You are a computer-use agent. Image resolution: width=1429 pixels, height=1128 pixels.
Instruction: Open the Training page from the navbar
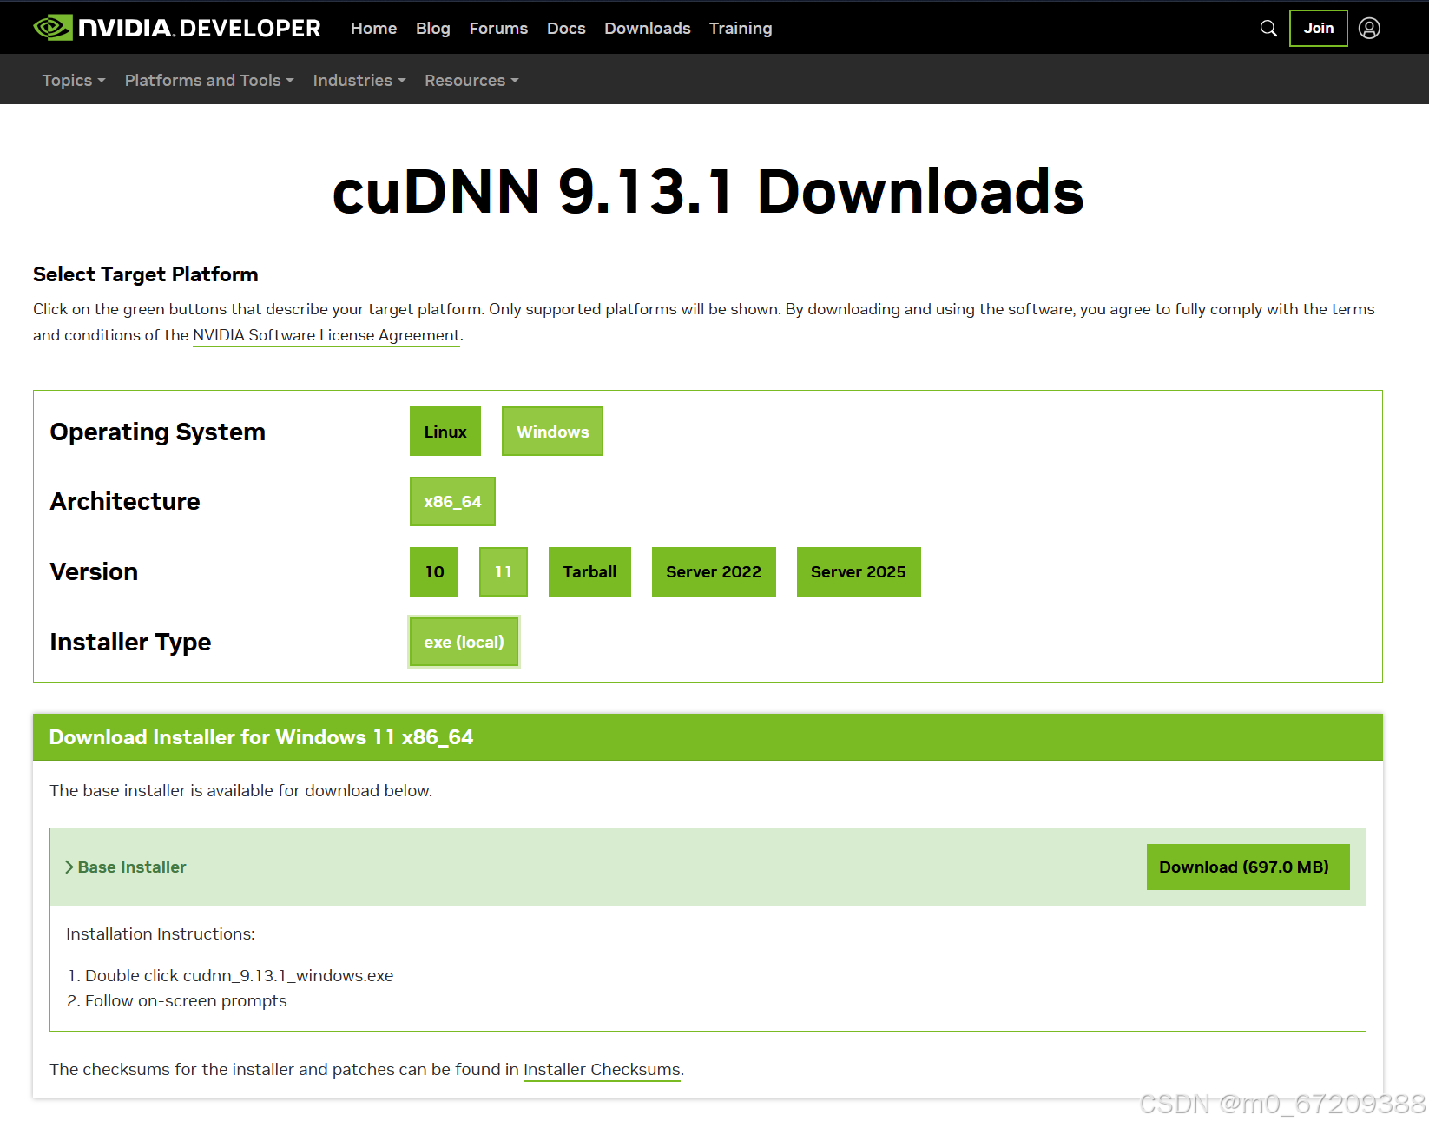tap(741, 28)
